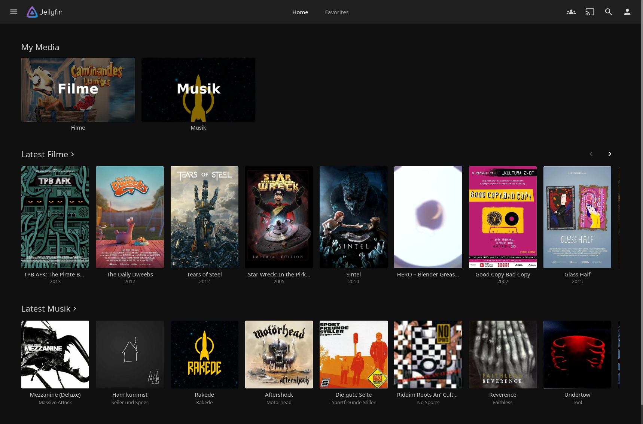This screenshot has height=424, width=643.
Task: Select the Home tab
Action: 300,12
